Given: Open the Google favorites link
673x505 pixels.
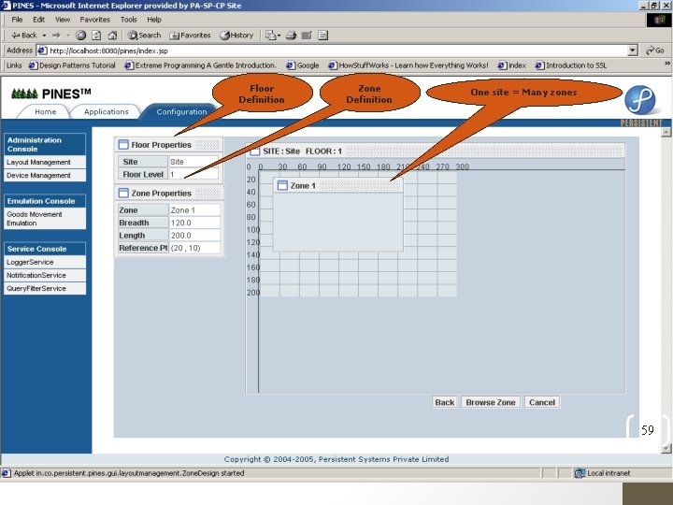Looking at the screenshot, I should (303, 65).
